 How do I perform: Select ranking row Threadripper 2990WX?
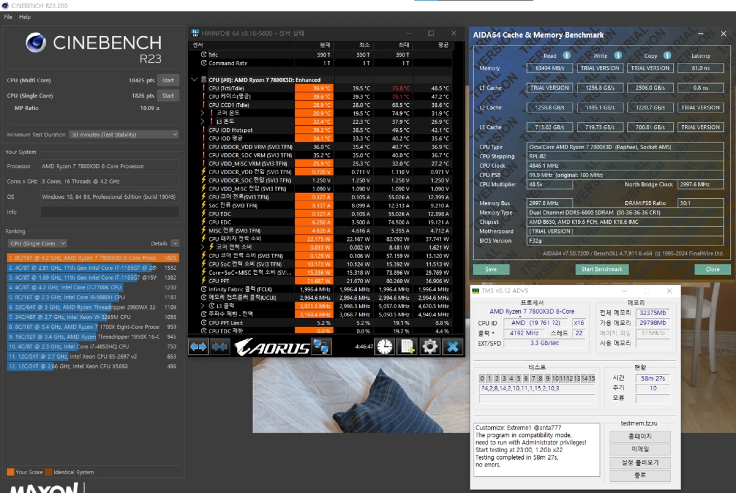coord(93,307)
